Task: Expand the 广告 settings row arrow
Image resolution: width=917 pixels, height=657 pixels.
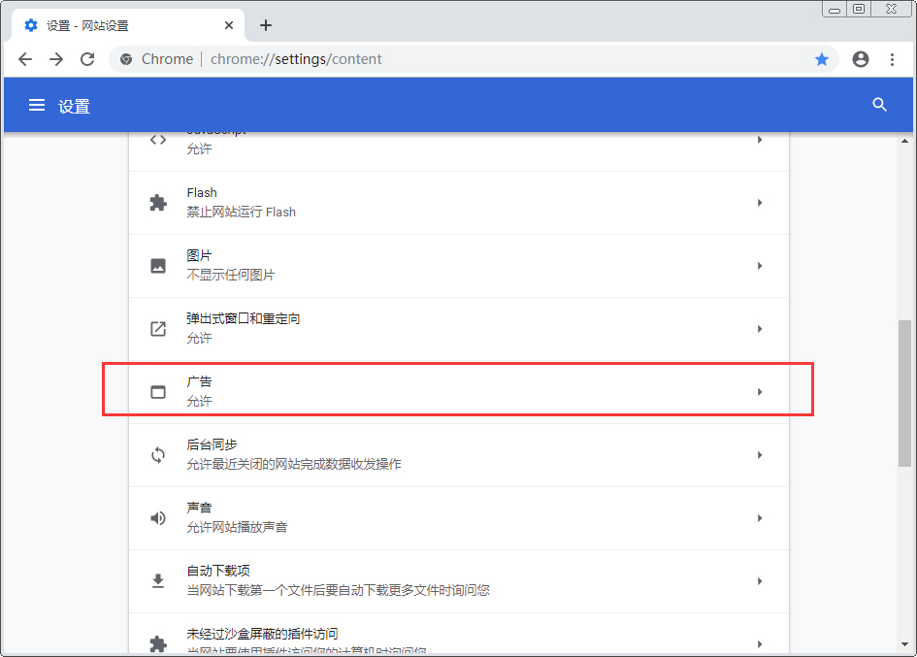Action: (760, 391)
